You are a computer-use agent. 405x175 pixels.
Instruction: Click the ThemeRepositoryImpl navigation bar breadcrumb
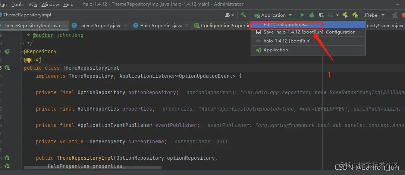pos(27,15)
